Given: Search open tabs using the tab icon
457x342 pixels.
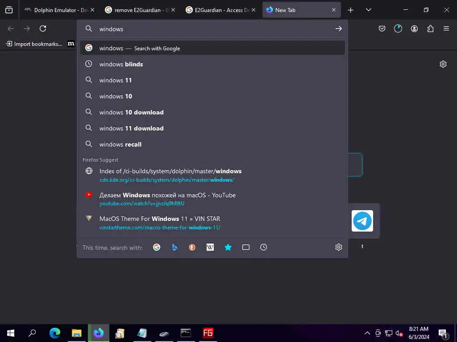Looking at the screenshot, I should click(x=246, y=247).
